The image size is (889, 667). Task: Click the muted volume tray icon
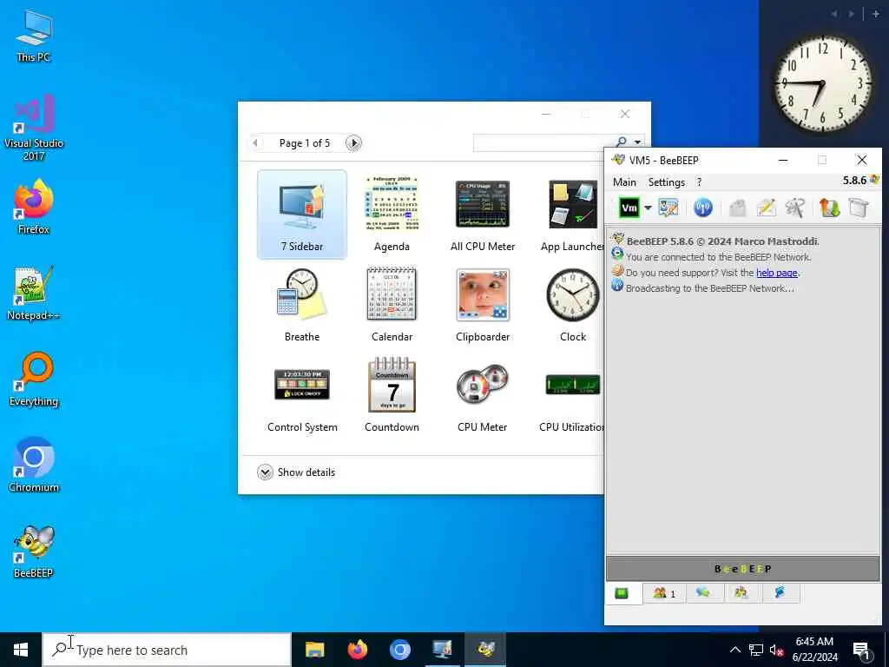[776, 650]
